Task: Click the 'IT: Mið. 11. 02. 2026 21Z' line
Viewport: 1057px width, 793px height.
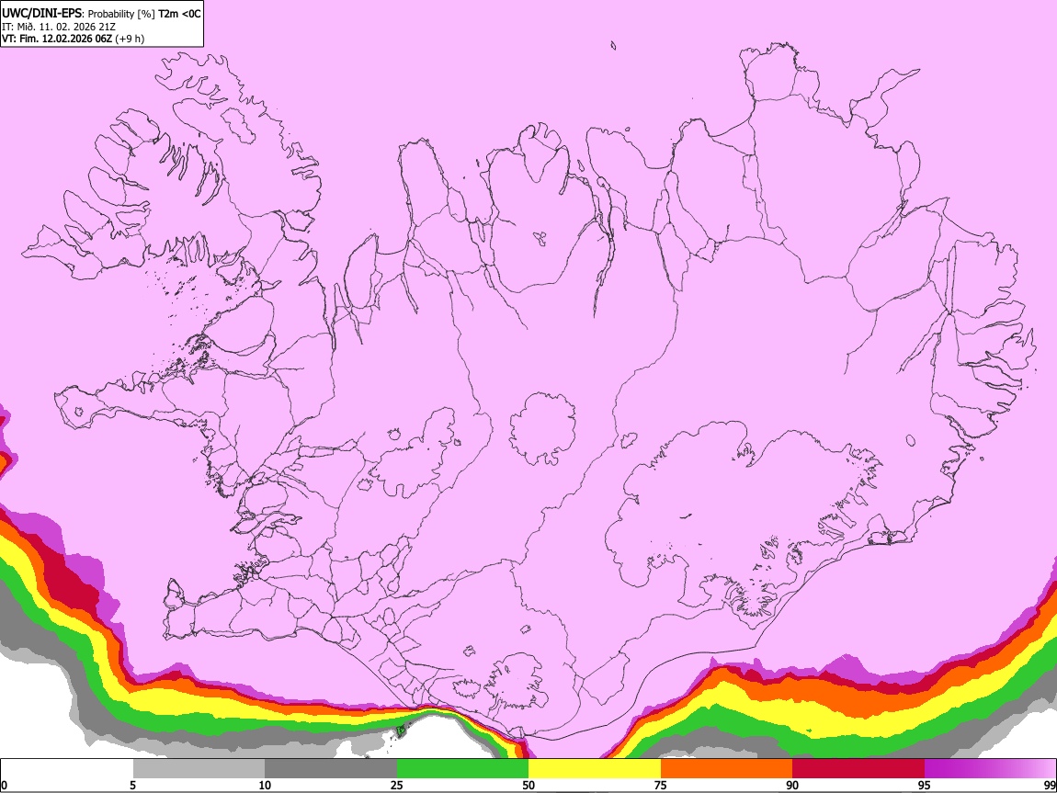Action: (59, 27)
